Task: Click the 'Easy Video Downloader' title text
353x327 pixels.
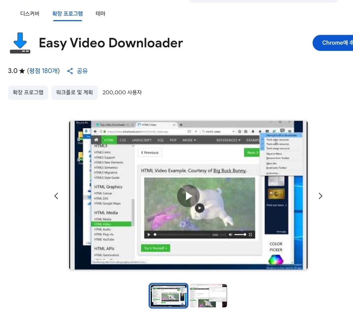Action: 111,43
